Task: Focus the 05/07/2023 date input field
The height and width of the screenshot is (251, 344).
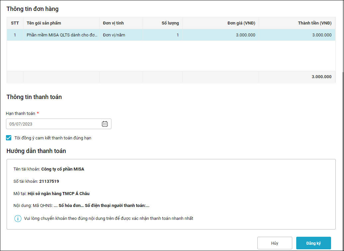Action: pyautogui.click(x=53, y=124)
